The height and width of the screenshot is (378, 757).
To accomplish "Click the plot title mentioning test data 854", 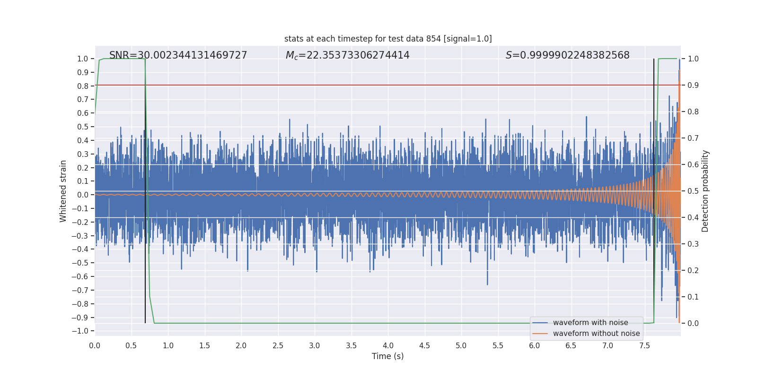I will point(388,39).
